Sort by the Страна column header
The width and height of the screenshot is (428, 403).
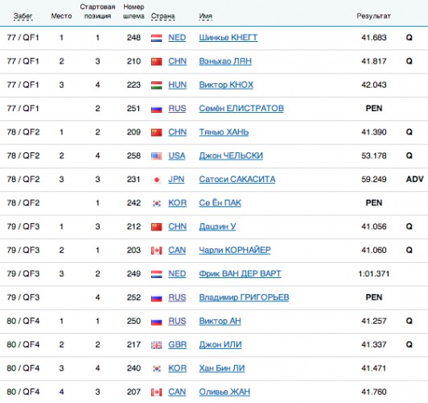click(x=163, y=16)
